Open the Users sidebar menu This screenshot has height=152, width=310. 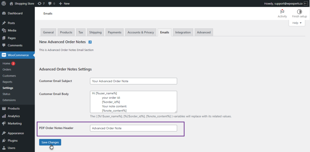[x=12, y=148]
